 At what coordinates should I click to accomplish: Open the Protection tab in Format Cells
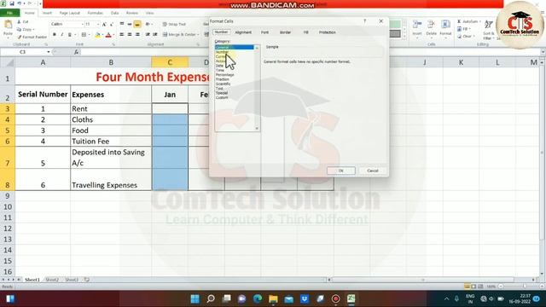pyautogui.click(x=328, y=32)
